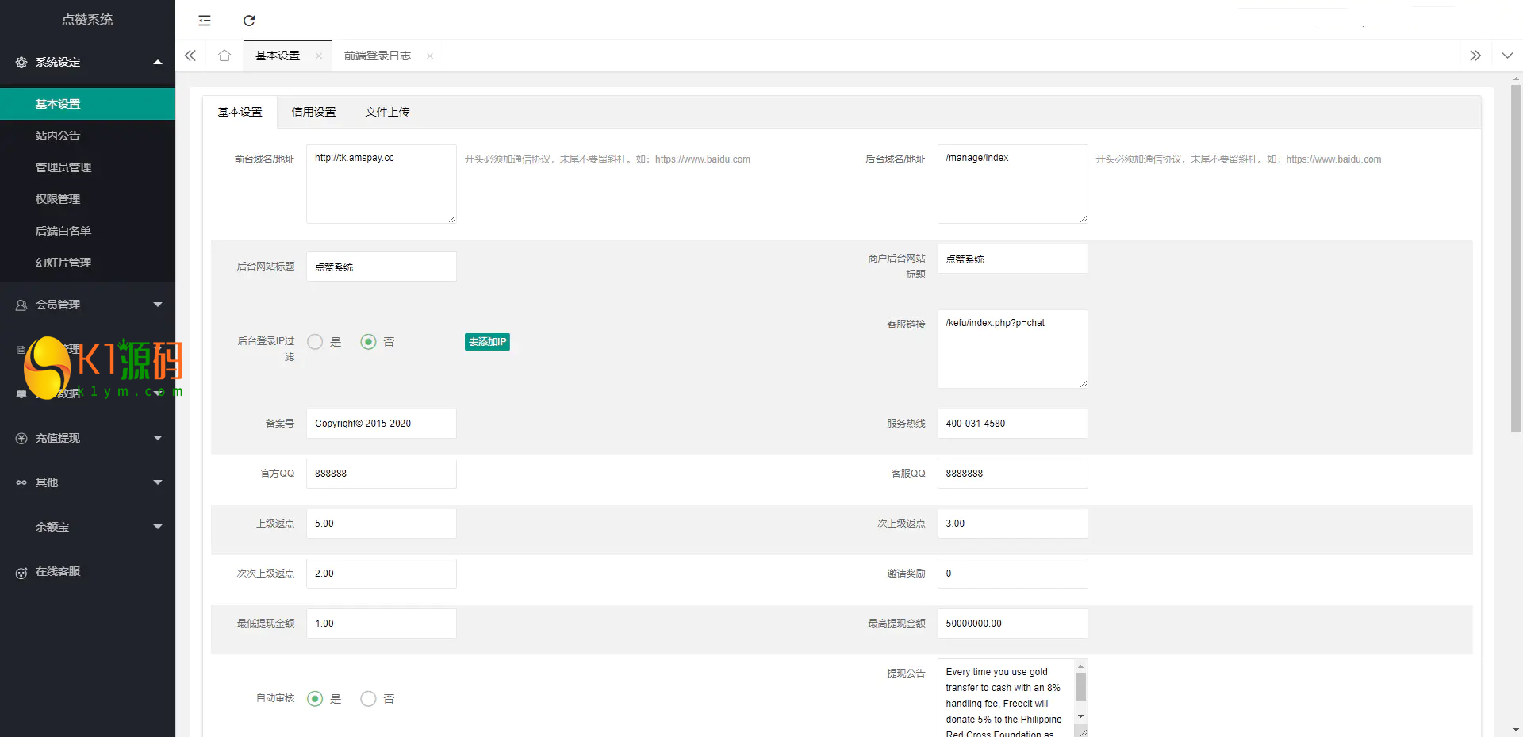Switch to the 信用设置 tab
The width and height of the screenshot is (1523, 737).
click(313, 112)
